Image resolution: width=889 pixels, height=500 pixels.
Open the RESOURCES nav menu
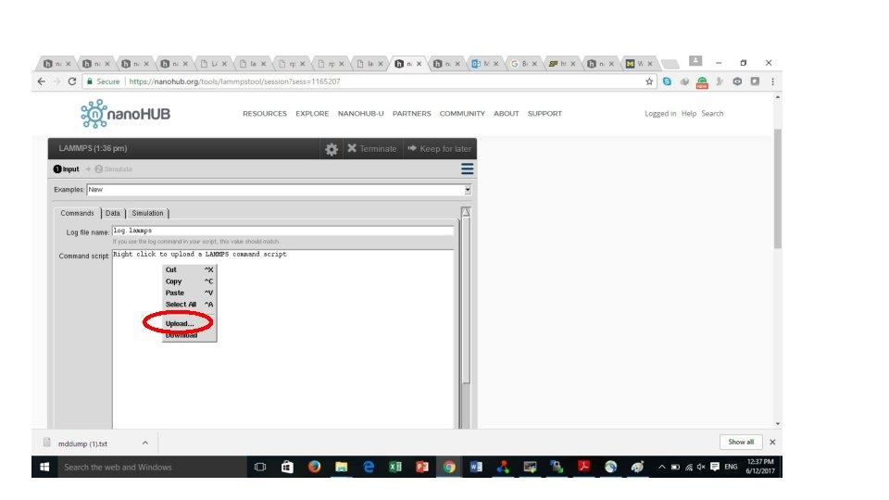point(265,113)
